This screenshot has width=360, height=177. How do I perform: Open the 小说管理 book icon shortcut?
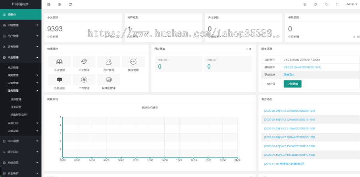(59, 61)
